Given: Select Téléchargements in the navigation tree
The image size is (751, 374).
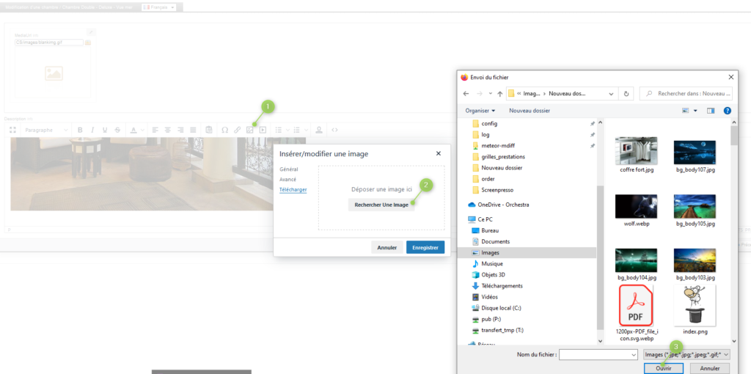Looking at the screenshot, I should tap(502, 286).
